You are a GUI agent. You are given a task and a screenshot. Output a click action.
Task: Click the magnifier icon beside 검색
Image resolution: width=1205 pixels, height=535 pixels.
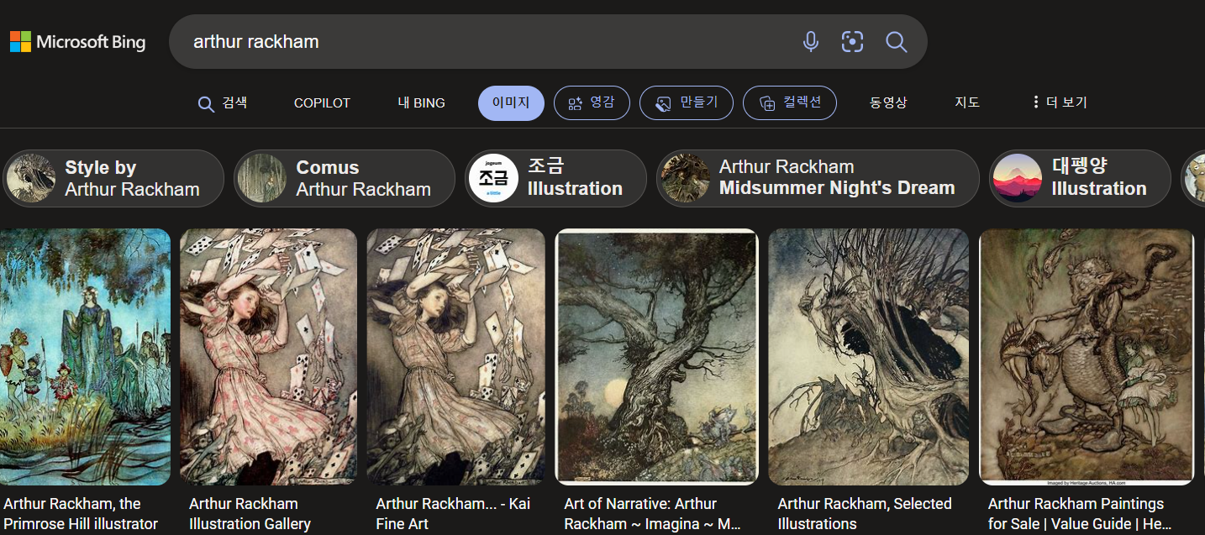[206, 104]
